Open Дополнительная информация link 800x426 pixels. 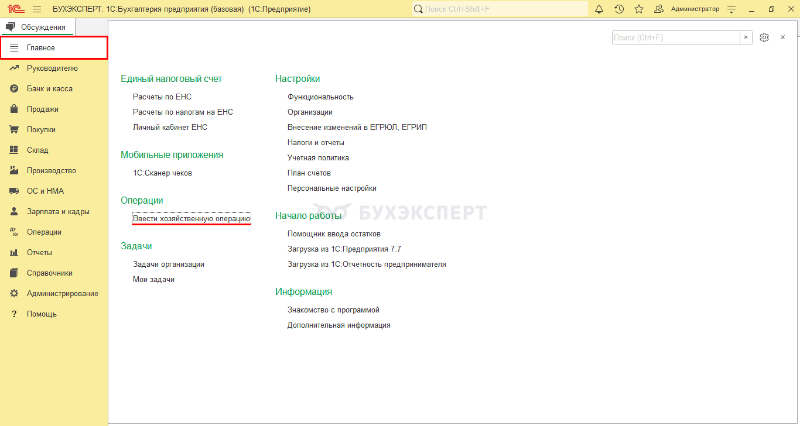pyautogui.click(x=339, y=325)
